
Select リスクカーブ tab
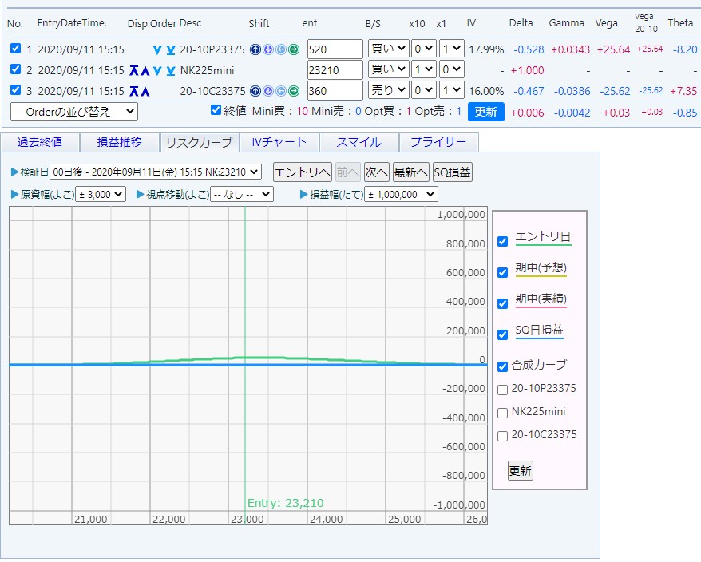coord(200,143)
